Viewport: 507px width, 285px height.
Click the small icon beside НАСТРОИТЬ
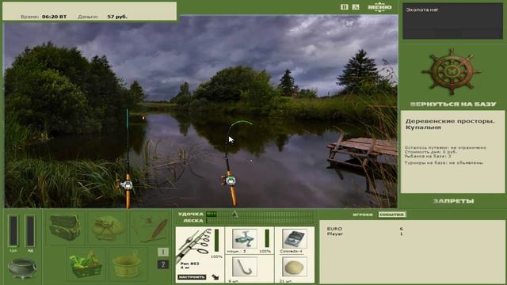tap(215, 277)
